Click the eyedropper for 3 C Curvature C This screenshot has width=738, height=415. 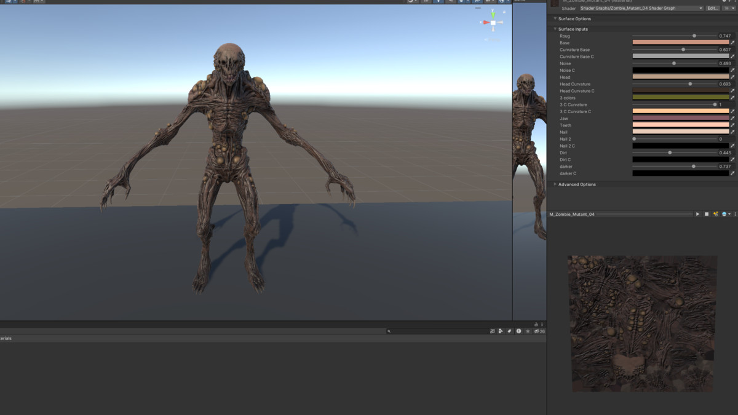(732, 112)
